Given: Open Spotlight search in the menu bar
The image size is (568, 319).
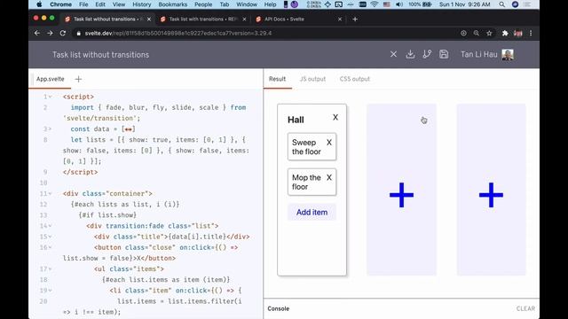Looking at the screenshot, I should tap(501, 4).
